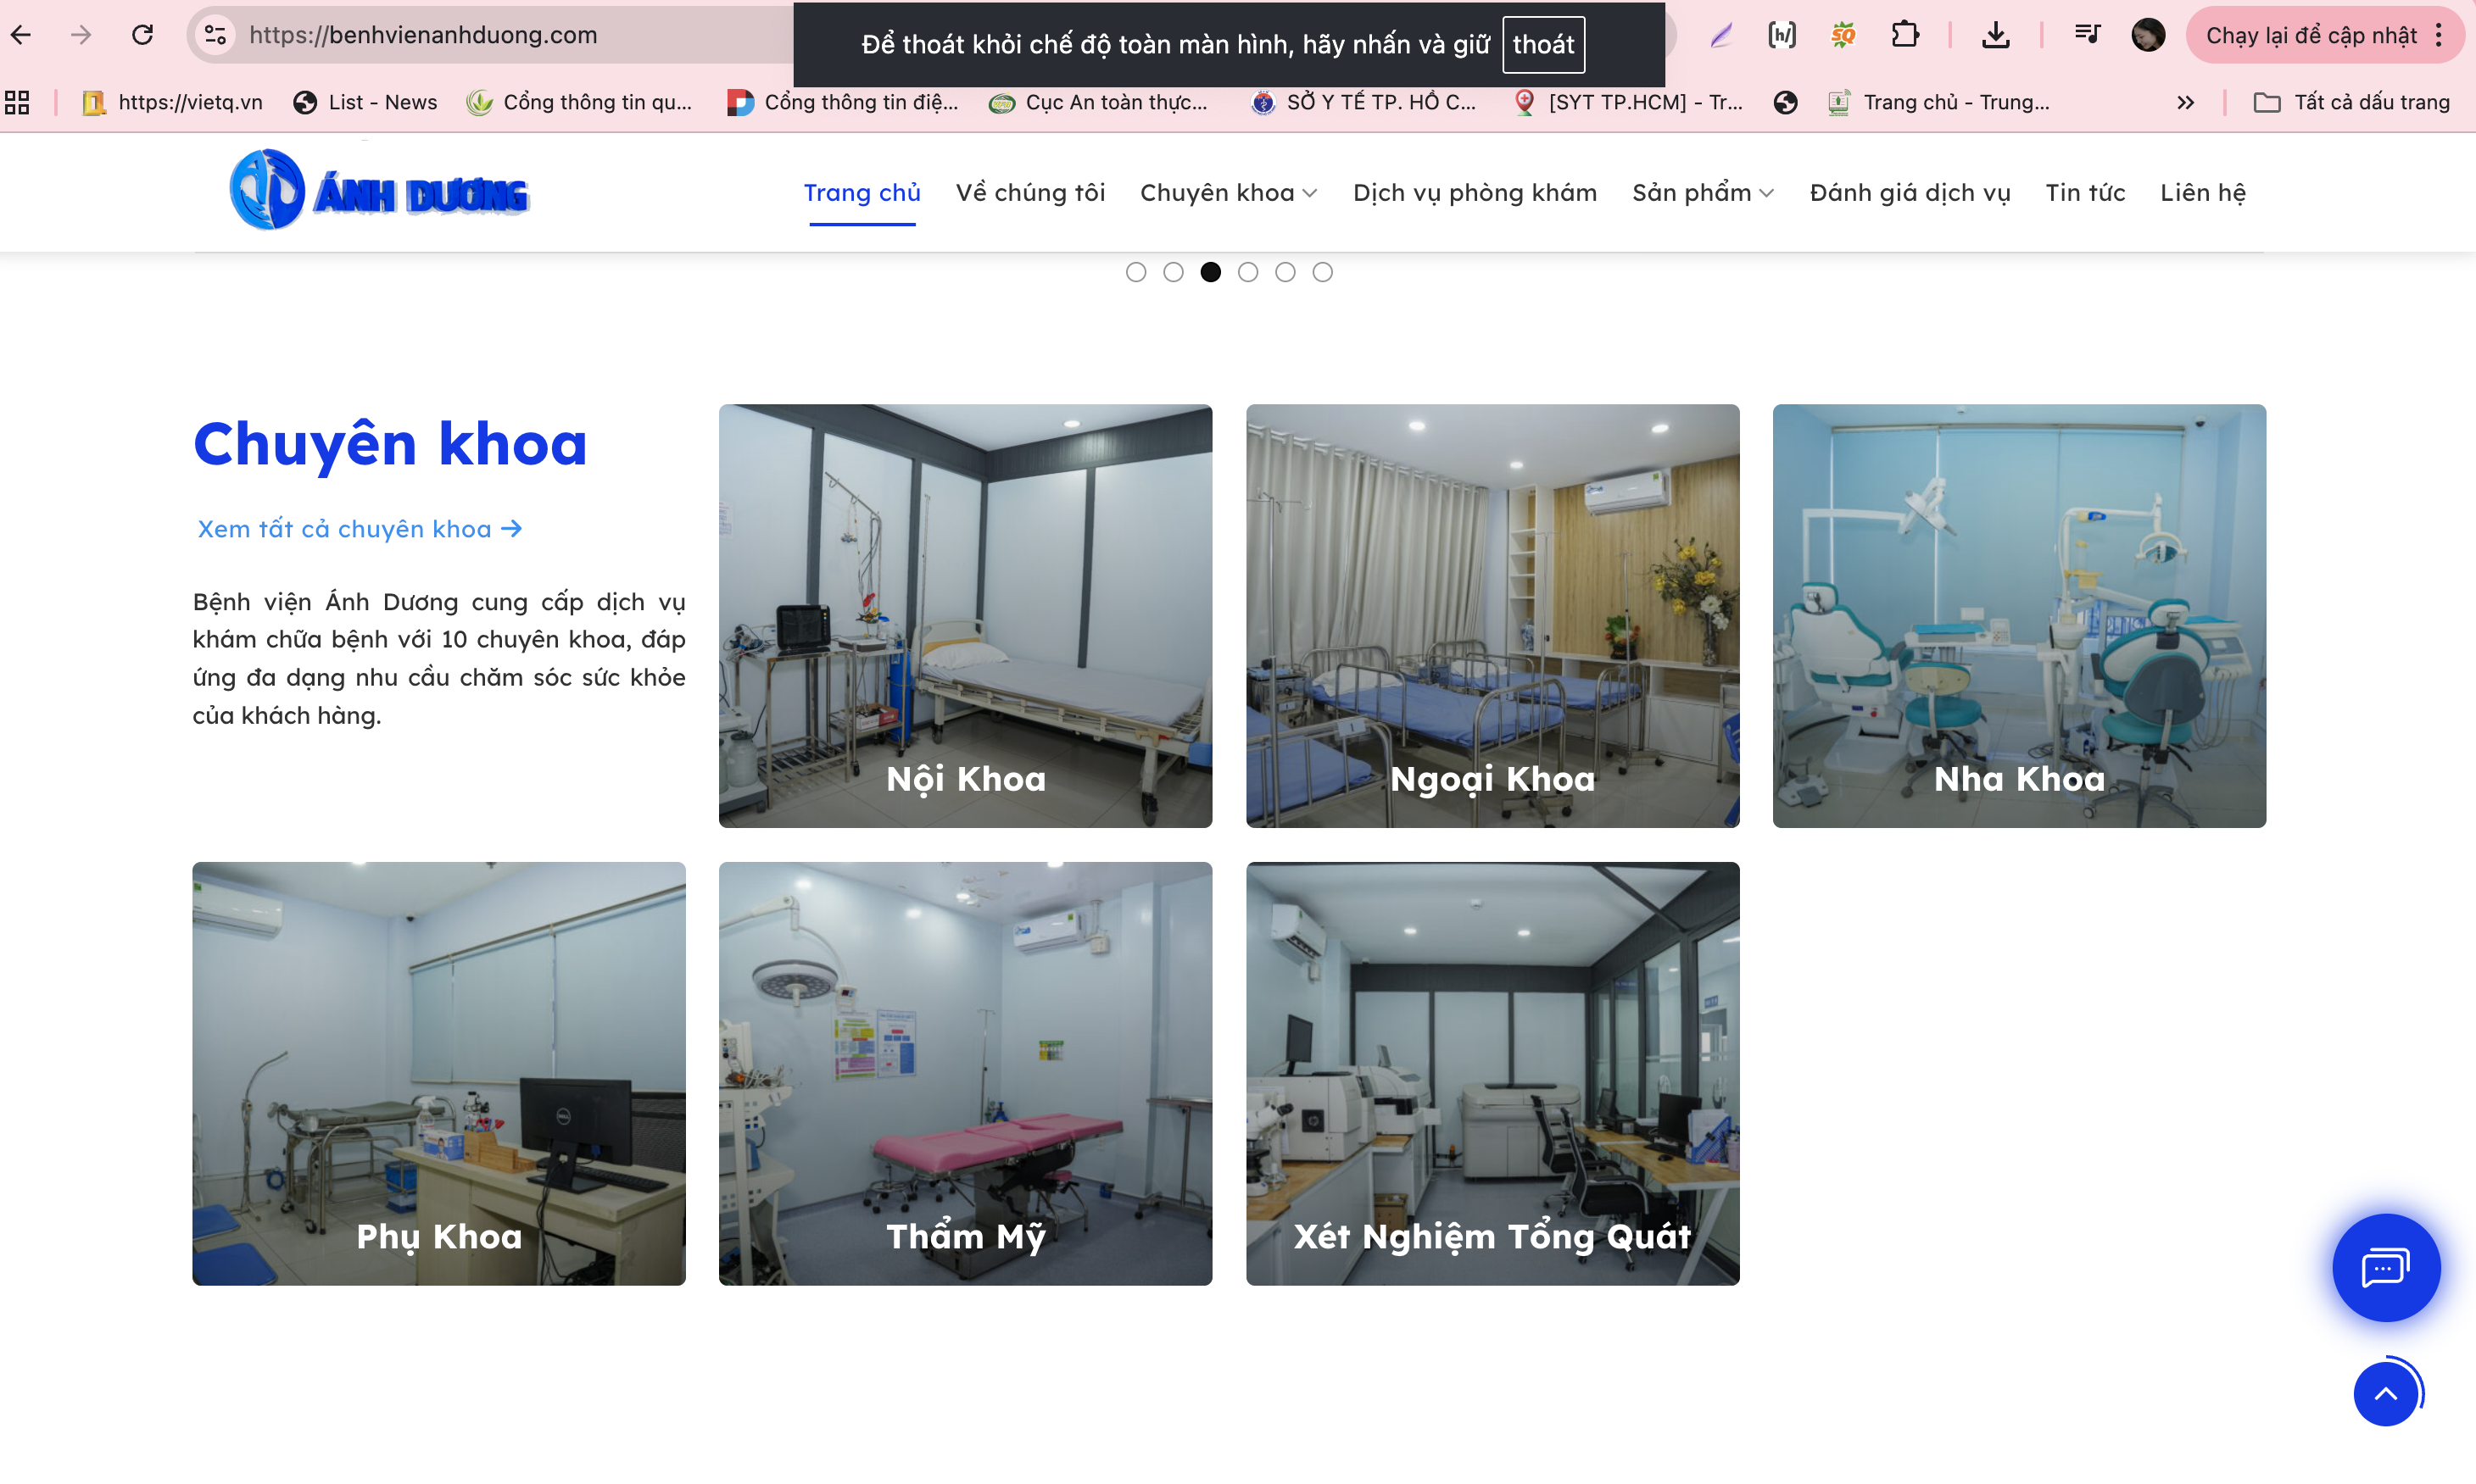Image resolution: width=2476 pixels, height=1484 pixels.
Task: Open the apps grid in bookmarks bar
Action: point(17,102)
